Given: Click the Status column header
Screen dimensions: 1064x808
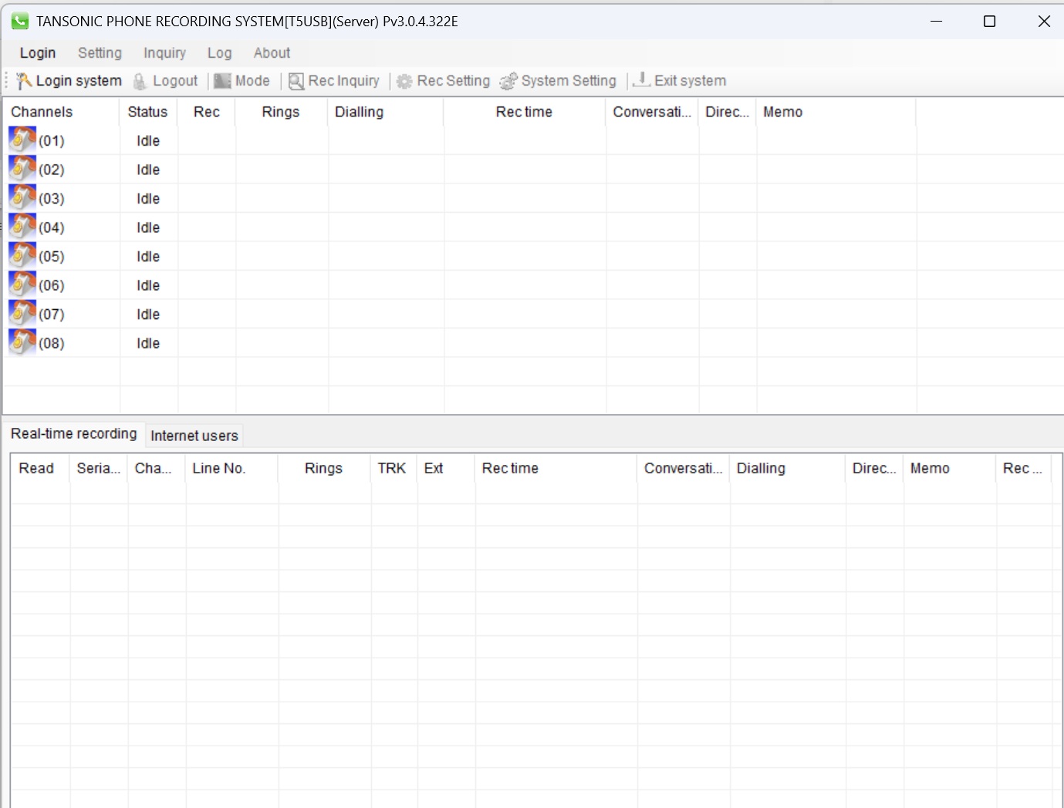Looking at the screenshot, I should coord(147,112).
